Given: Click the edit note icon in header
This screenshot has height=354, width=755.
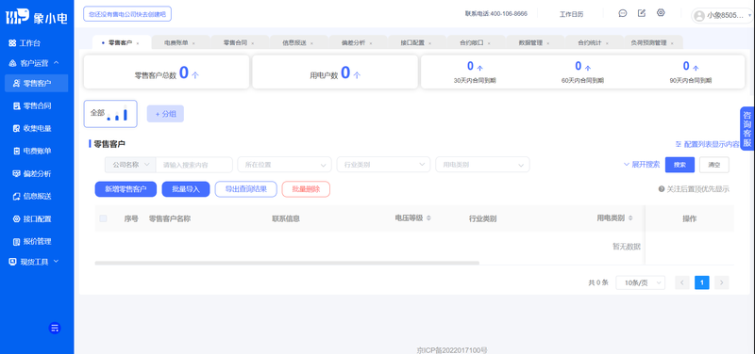Looking at the screenshot, I should (x=642, y=13).
